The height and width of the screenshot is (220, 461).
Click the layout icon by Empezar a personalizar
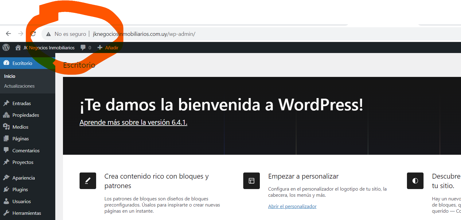[252, 181]
